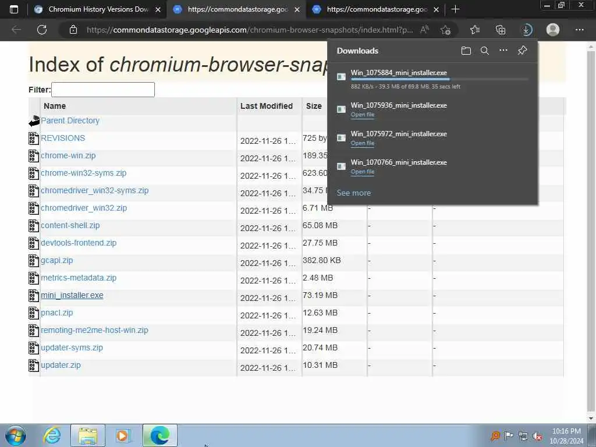
Task: Open more options in Downloads panel
Action: pos(503,50)
